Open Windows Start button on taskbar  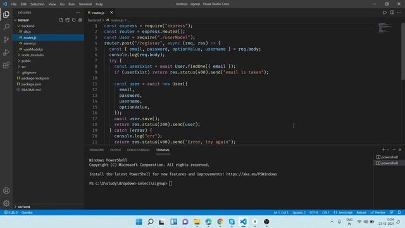tap(139, 222)
